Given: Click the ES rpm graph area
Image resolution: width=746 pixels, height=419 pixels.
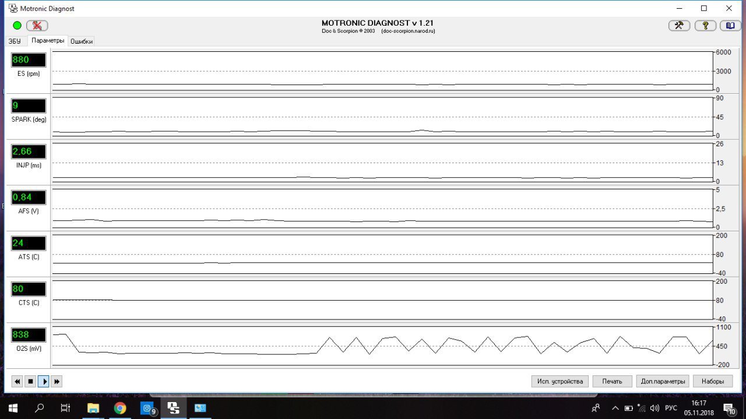Looking at the screenshot, I should (x=382, y=71).
